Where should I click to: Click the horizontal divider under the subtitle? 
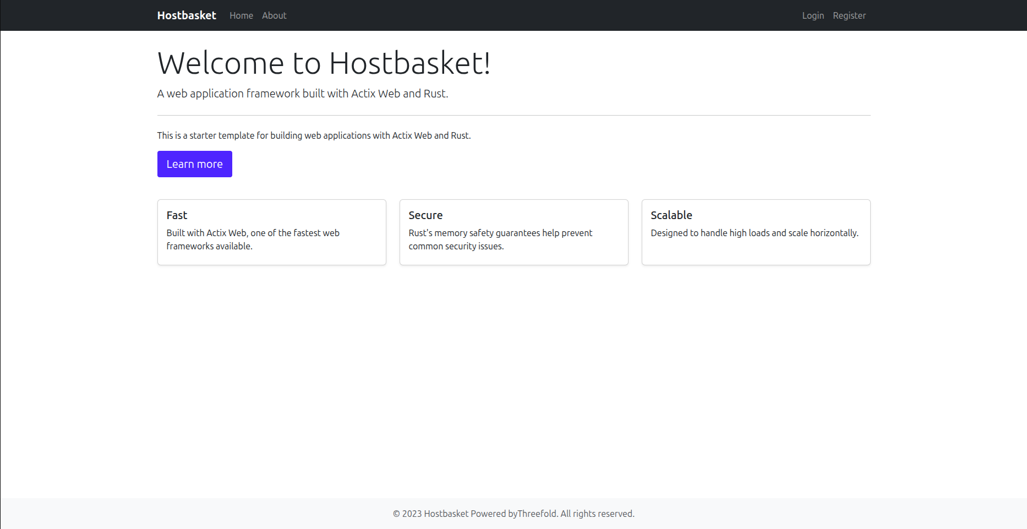point(513,116)
